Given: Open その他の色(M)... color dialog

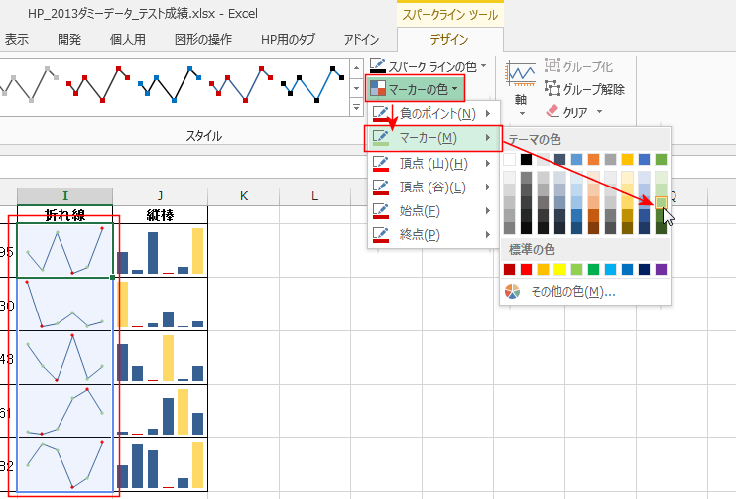Looking at the screenshot, I should pos(585,292).
